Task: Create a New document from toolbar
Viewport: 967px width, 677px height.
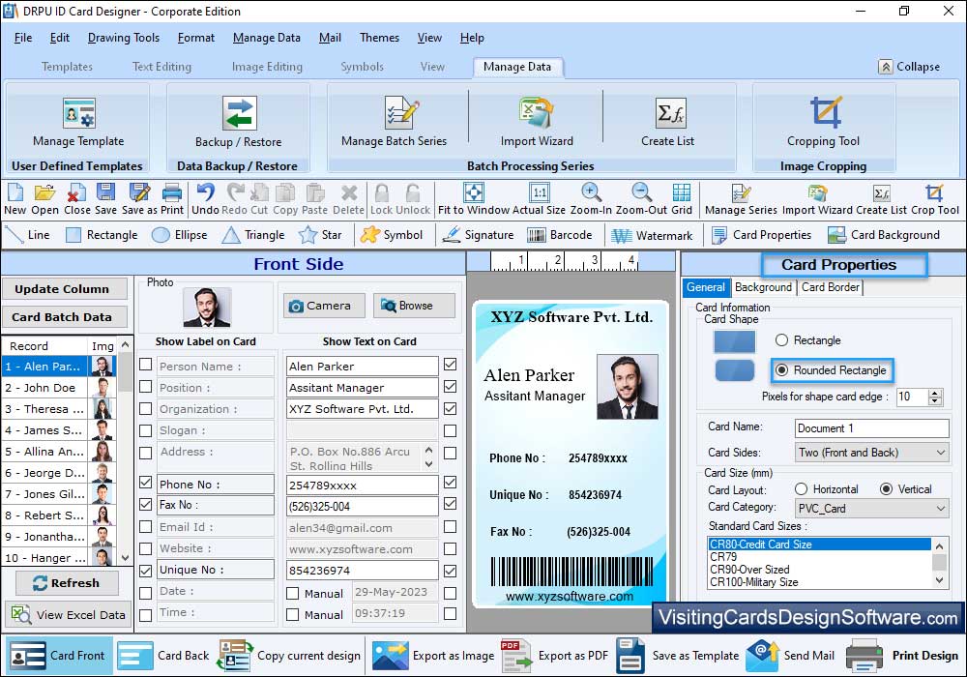Action: coord(15,199)
